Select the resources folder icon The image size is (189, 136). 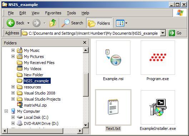pyautogui.click(x=20, y=87)
